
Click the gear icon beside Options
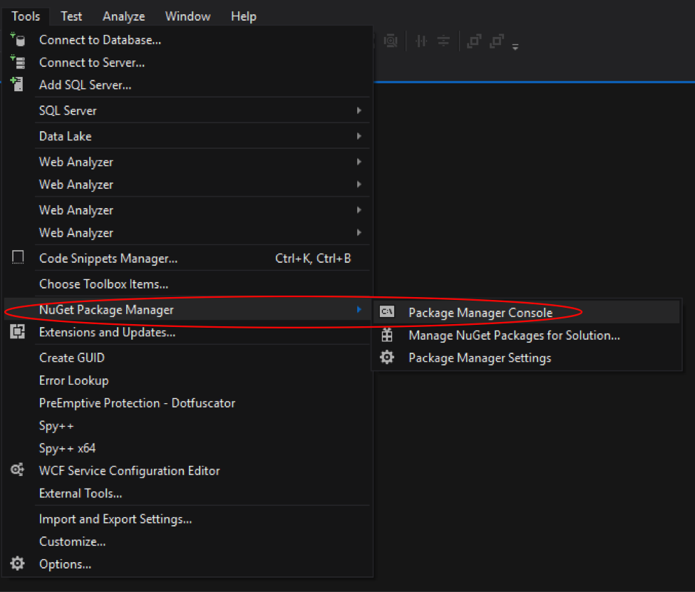18,564
